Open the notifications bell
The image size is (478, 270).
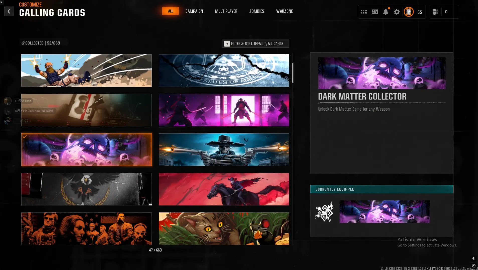point(386,12)
